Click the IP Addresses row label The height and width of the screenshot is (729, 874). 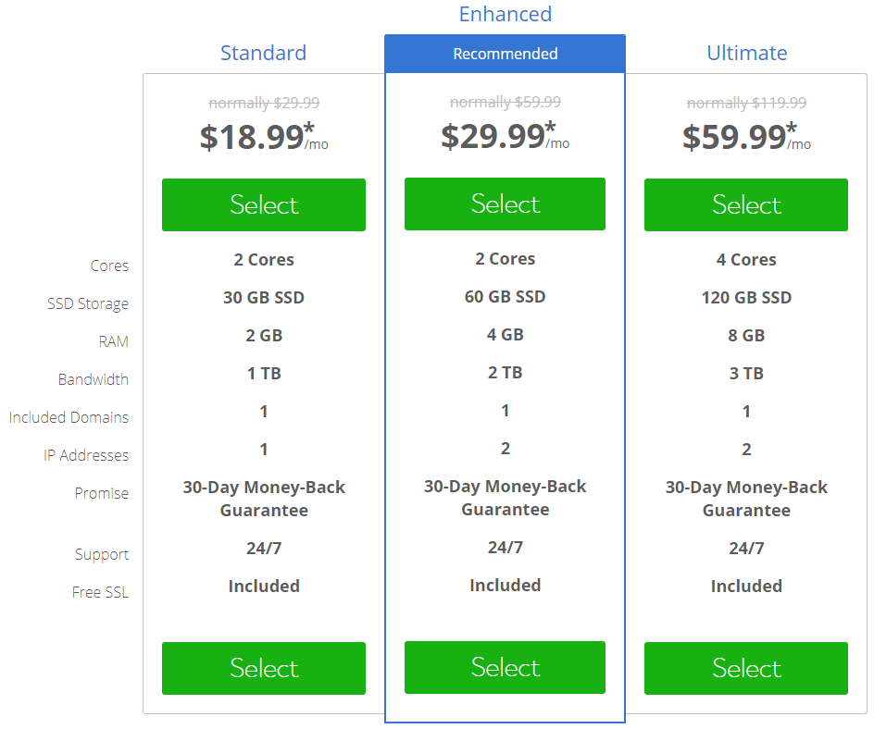point(86,455)
